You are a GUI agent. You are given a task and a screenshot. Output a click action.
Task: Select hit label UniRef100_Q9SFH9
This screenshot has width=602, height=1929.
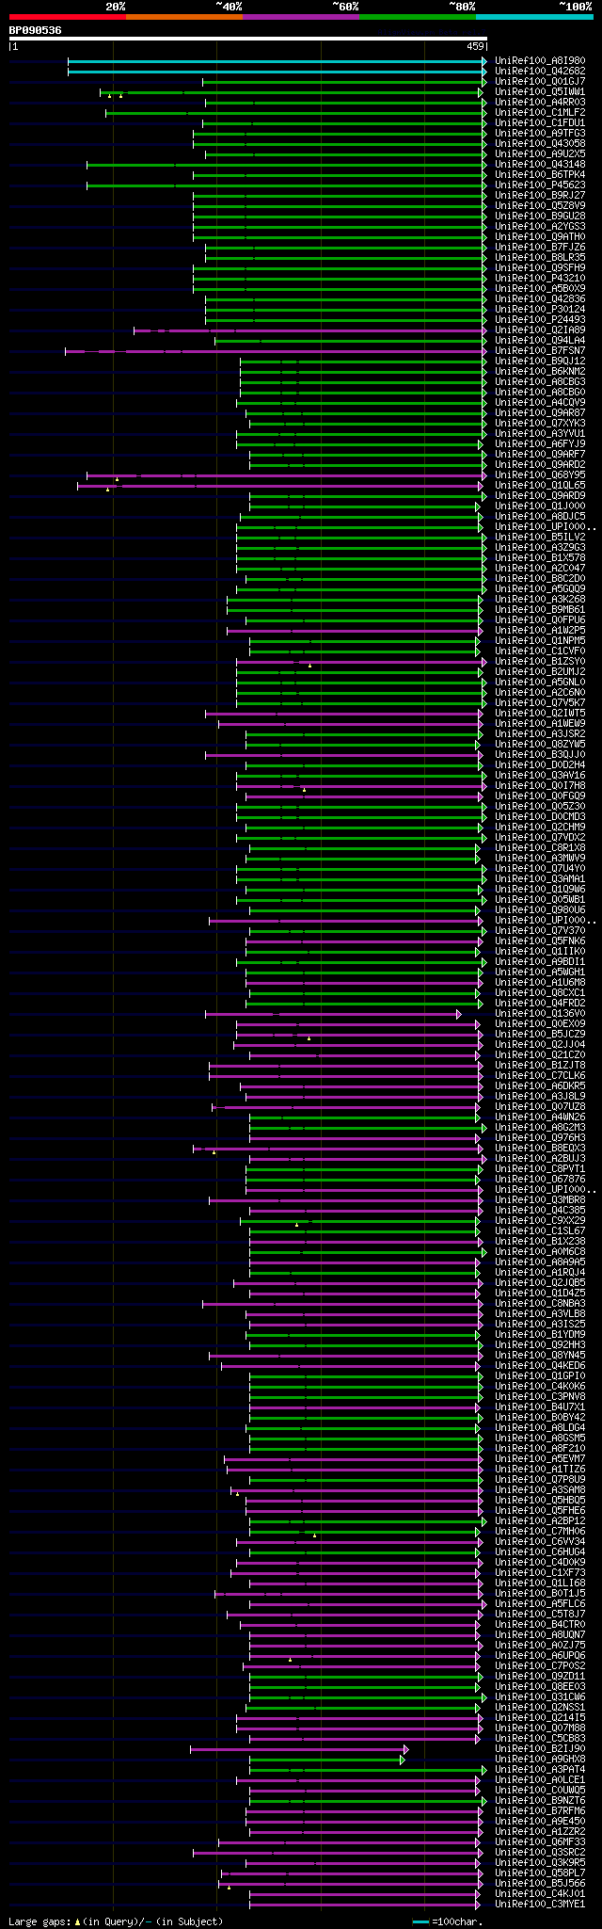(x=540, y=267)
